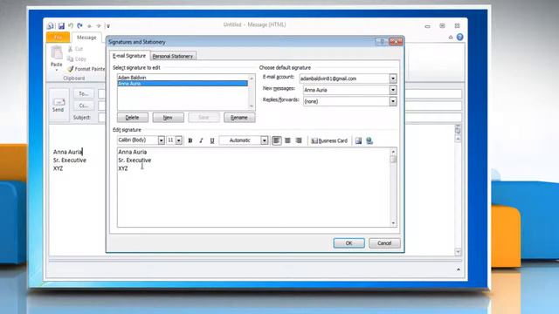
Task: Click XYZ line in signature editor
Action: [123, 168]
